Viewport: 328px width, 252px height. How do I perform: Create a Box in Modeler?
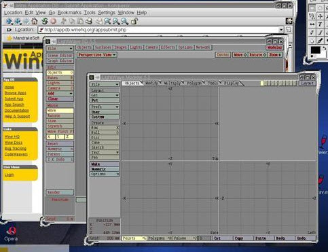105,128
